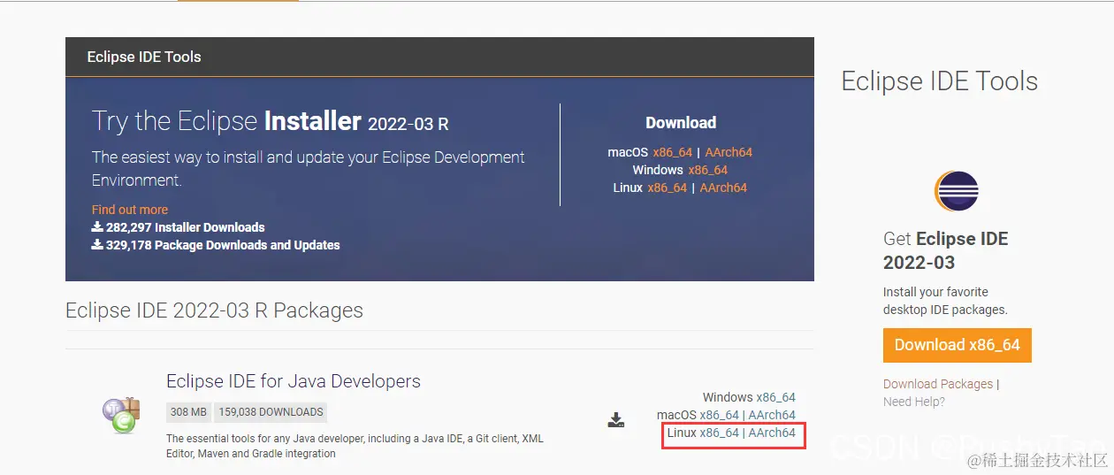Click the Java Developers package icon
This screenshot has height=475, width=1114.
(120, 415)
